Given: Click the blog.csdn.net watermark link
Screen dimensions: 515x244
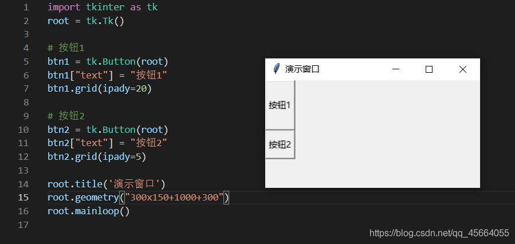Looking at the screenshot, I should pyautogui.click(x=439, y=233).
